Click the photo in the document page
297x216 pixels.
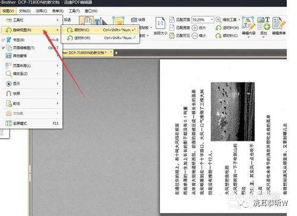pyautogui.click(x=233, y=112)
